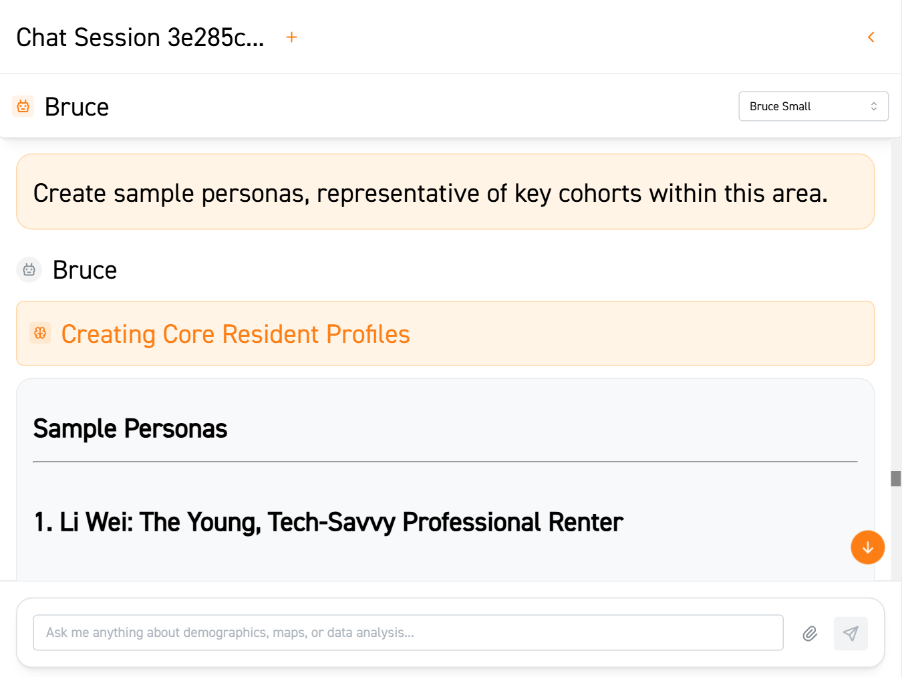The image size is (902, 677).
Task: Expand the Creating Core Resident Profiles section
Action: click(x=236, y=333)
